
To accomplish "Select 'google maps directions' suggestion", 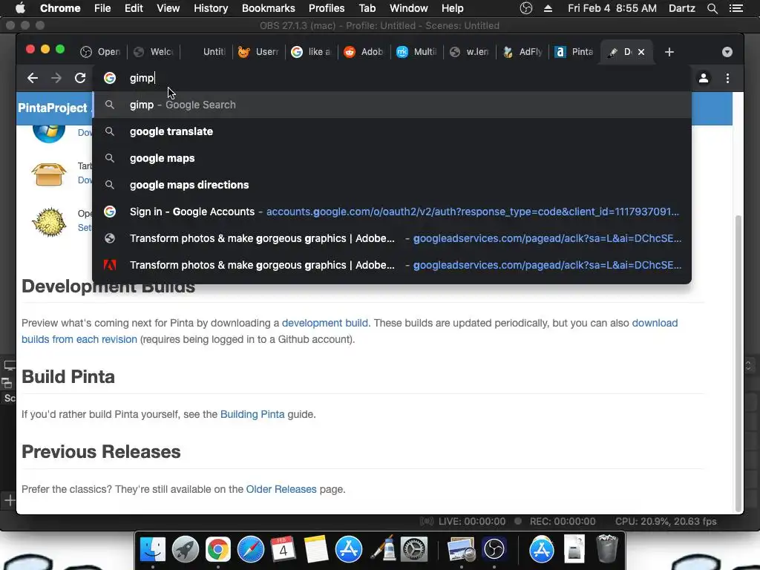I will tap(392, 185).
